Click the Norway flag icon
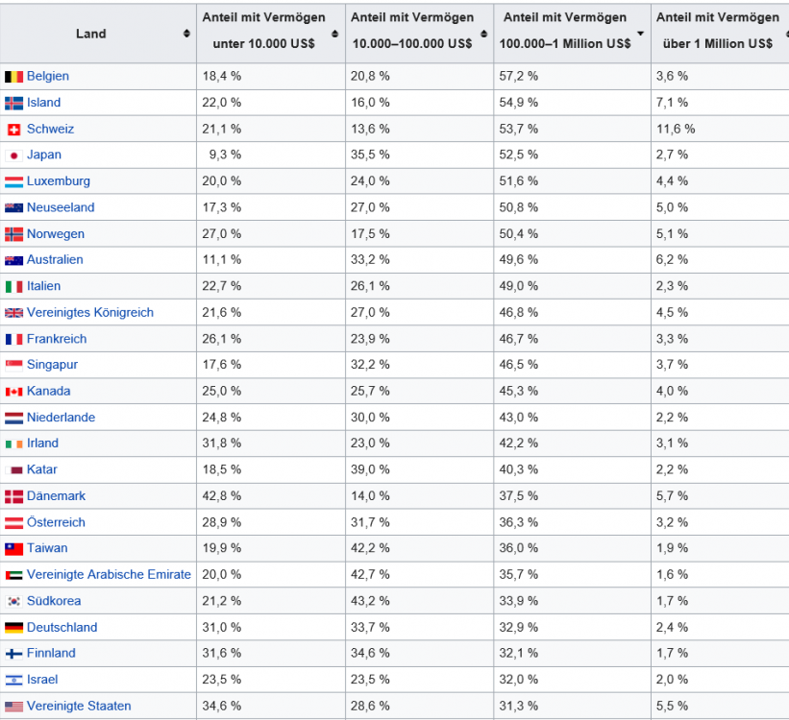 point(13,234)
